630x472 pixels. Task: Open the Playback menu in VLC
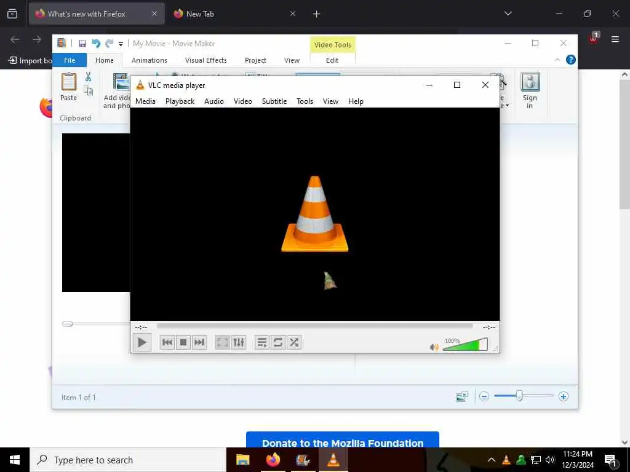[x=180, y=101]
